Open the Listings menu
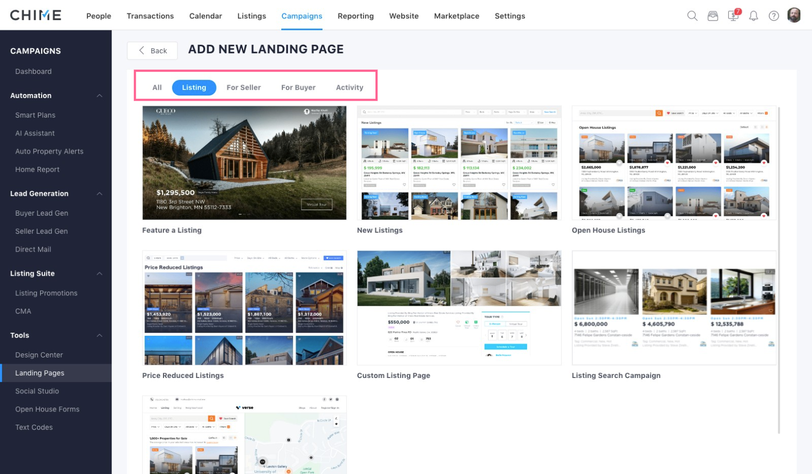The image size is (812, 474). [251, 16]
